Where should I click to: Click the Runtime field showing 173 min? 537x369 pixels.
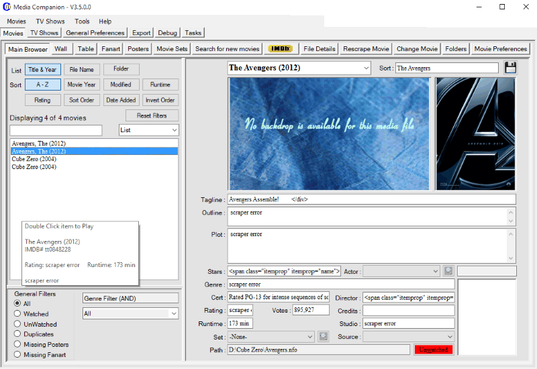[240, 323]
